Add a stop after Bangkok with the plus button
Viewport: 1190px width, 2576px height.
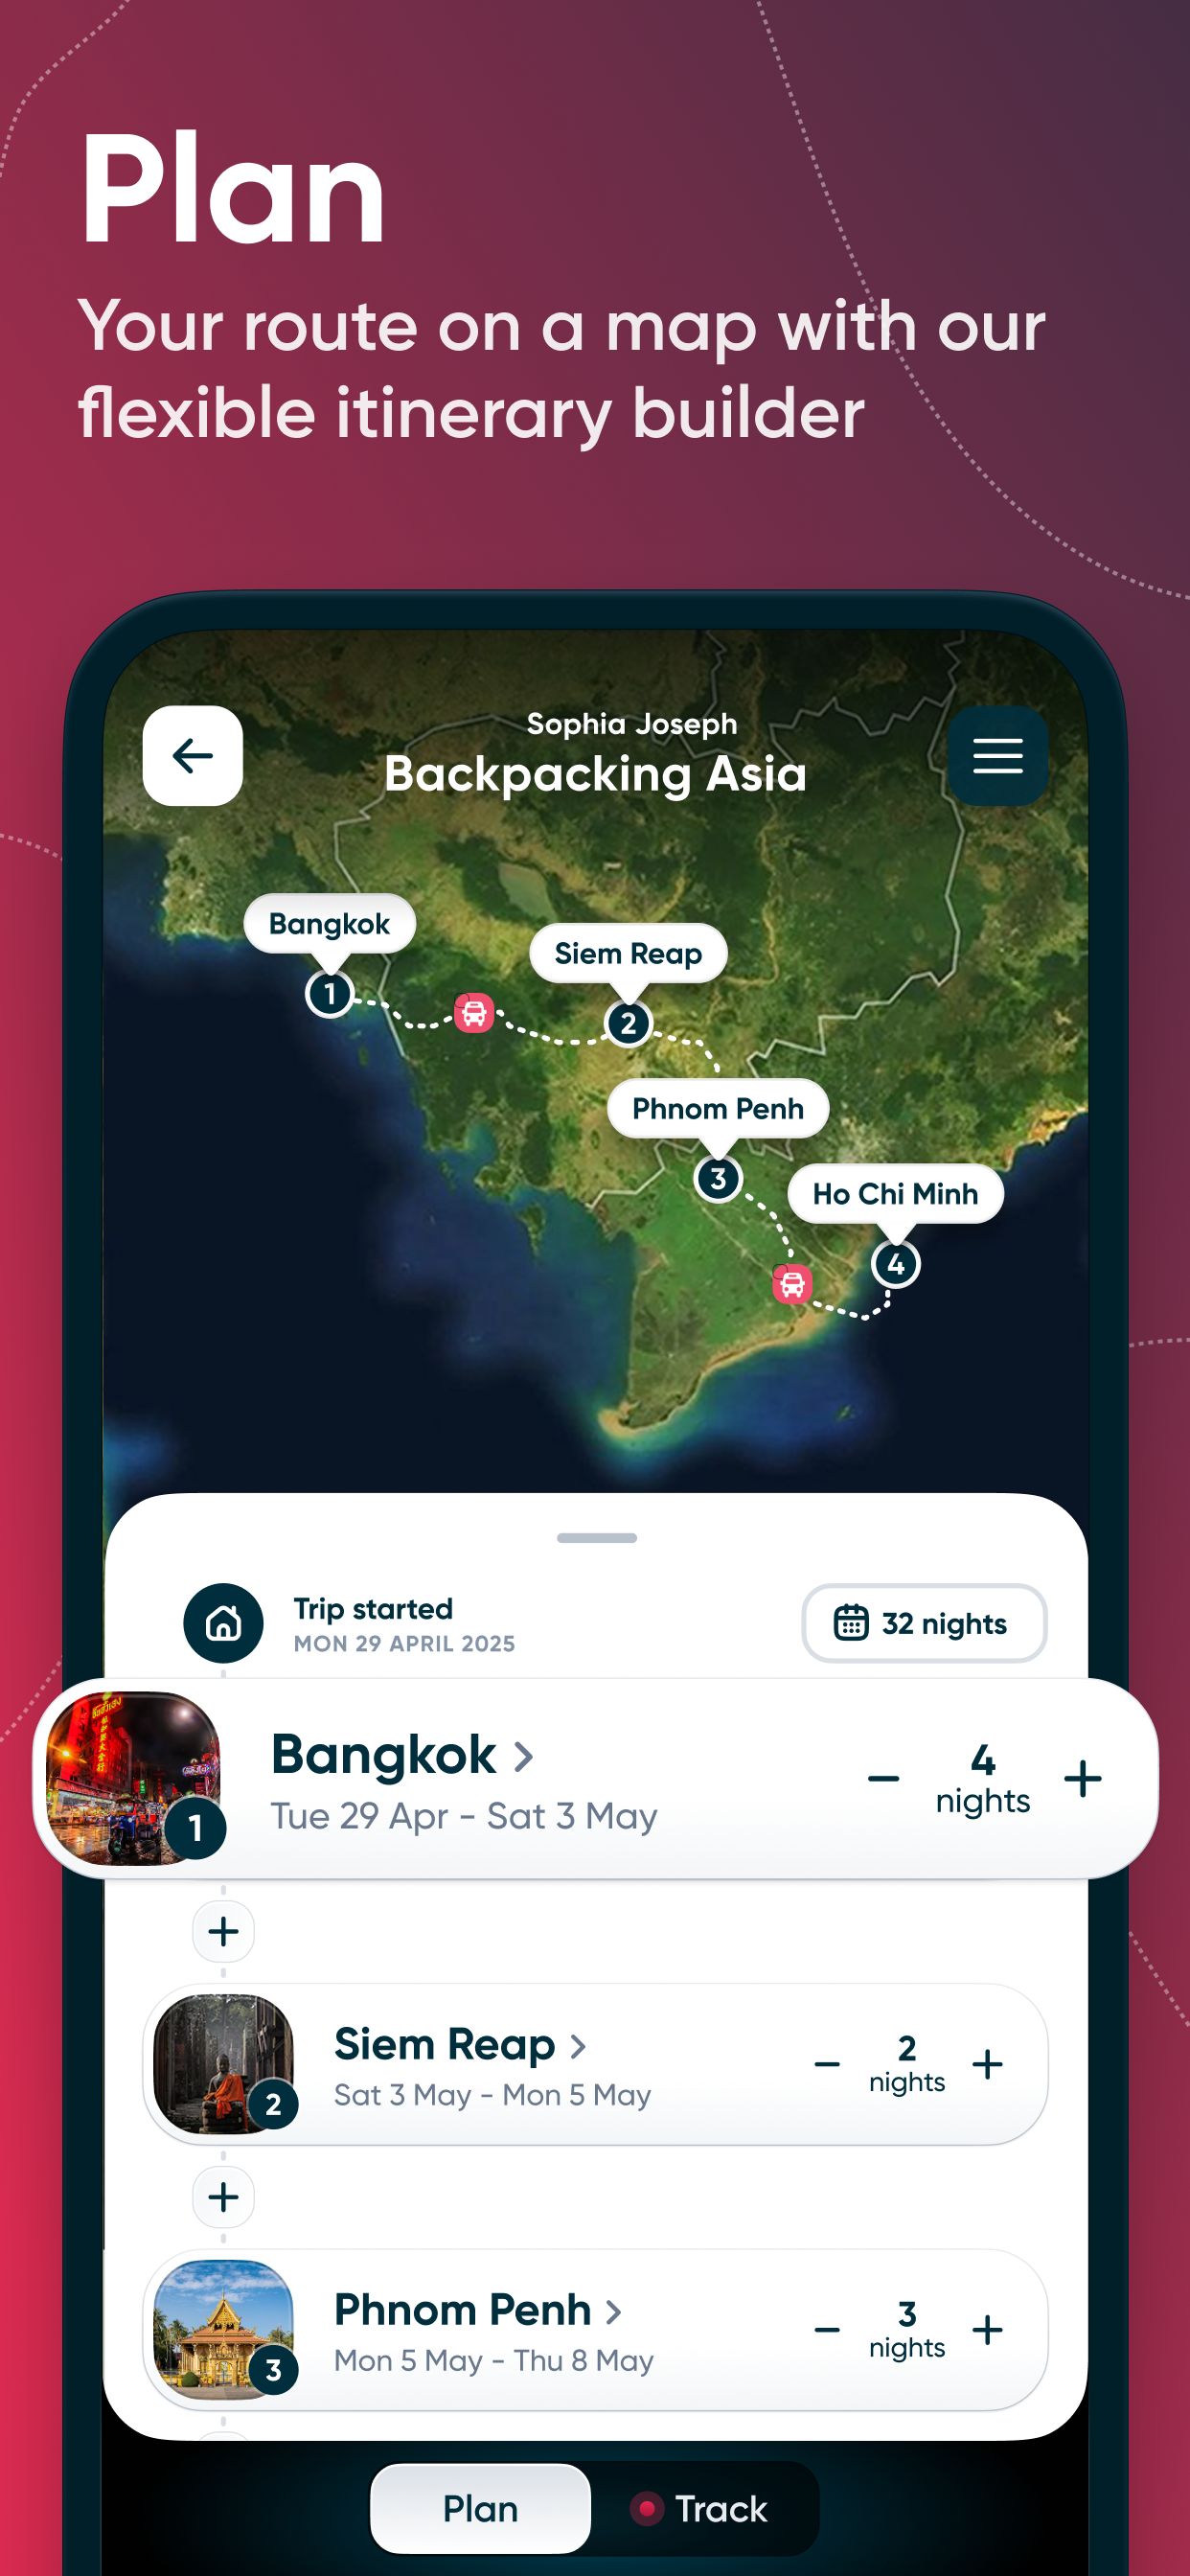pyautogui.click(x=223, y=1931)
